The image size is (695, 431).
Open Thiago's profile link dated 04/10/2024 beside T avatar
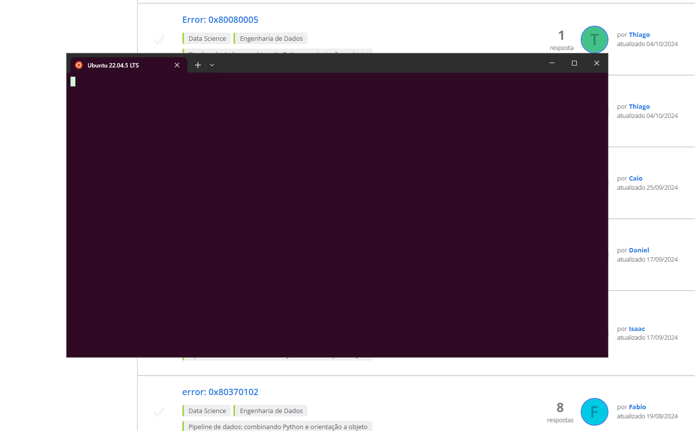[639, 35]
